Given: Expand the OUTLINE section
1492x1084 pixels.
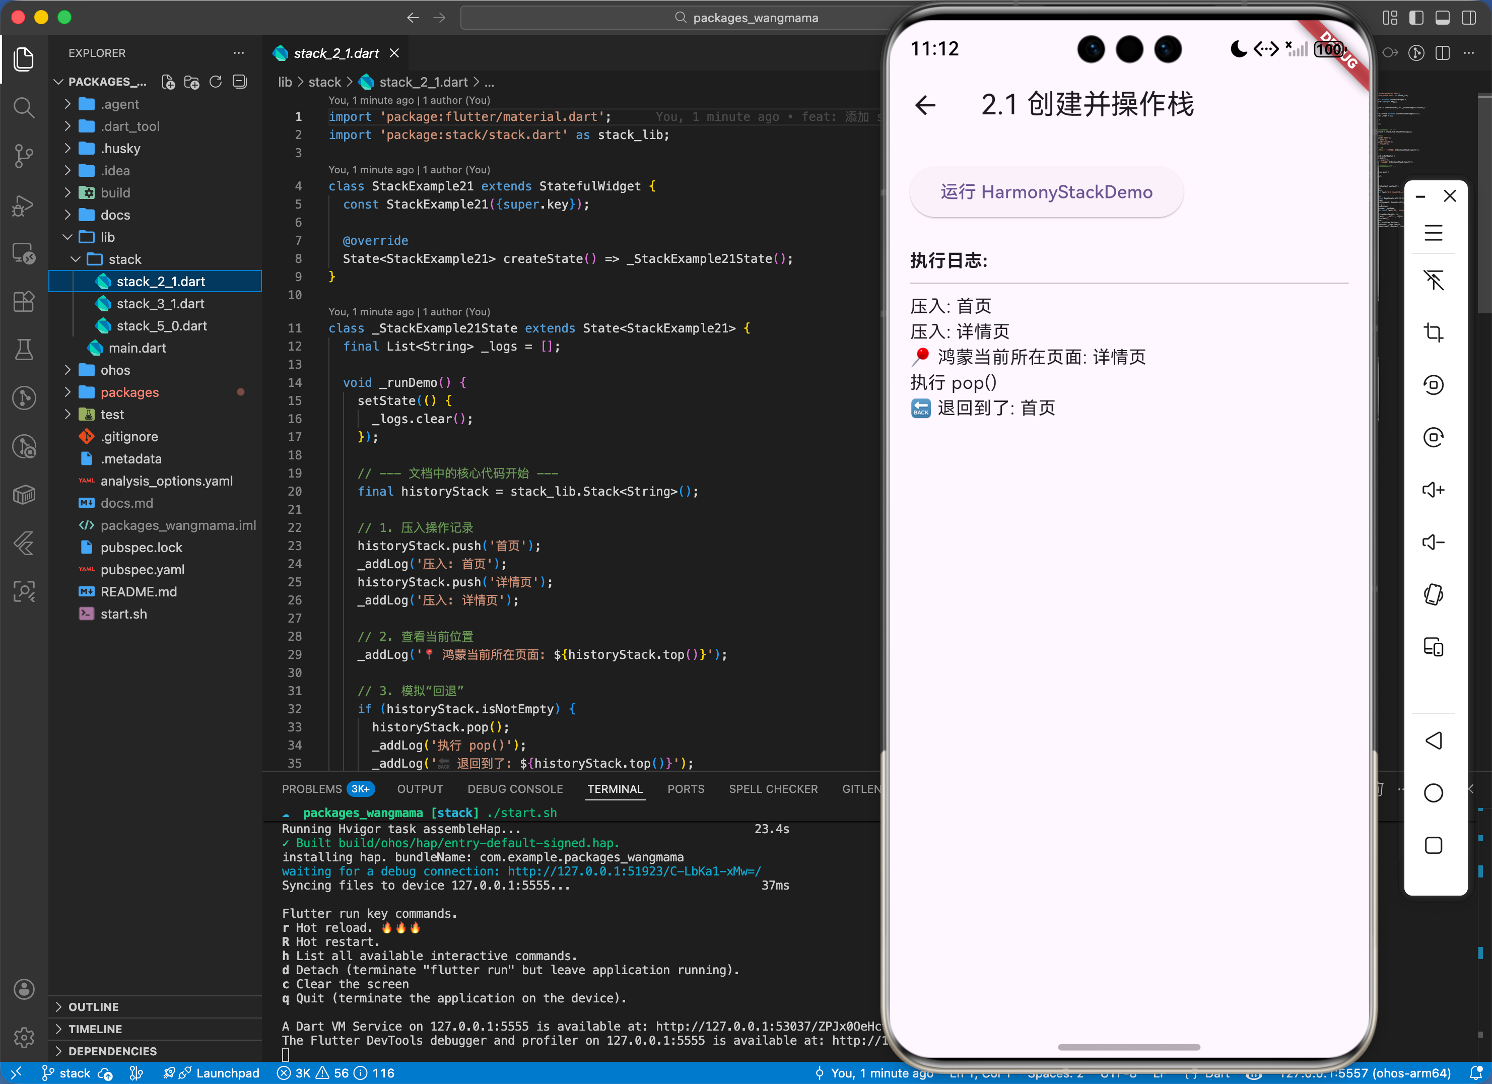Looking at the screenshot, I should tap(93, 1006).
